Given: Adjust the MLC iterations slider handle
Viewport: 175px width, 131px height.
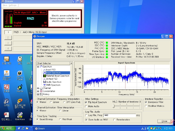Looking at the screenshot, I should (x=114, y=106).
